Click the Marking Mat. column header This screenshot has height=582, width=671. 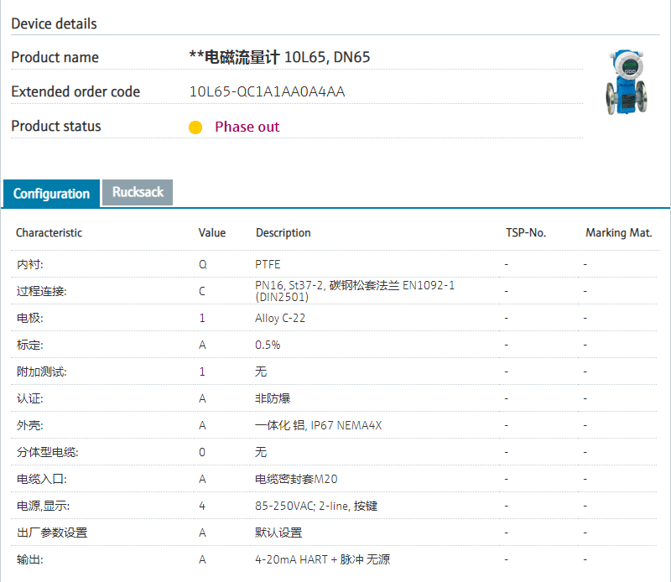pyautogui.click(x=618, y=232)
